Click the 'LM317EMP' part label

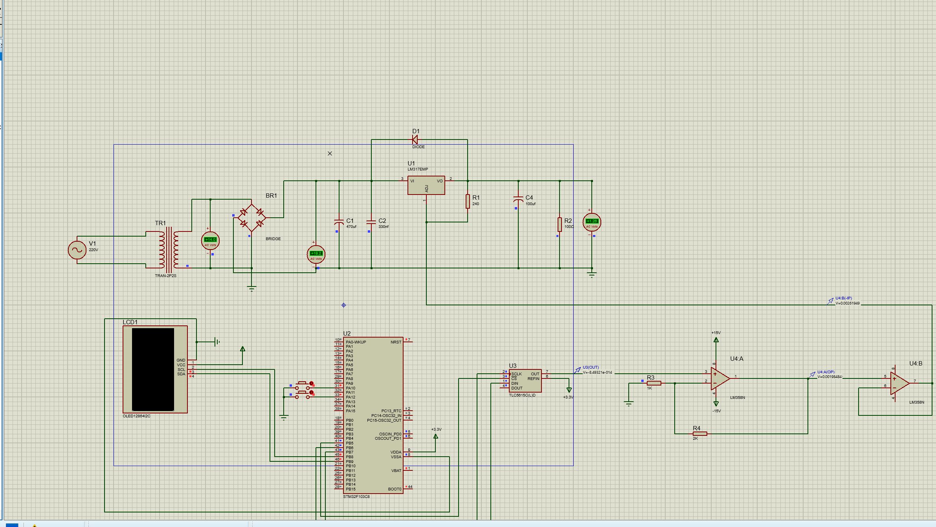418,169
